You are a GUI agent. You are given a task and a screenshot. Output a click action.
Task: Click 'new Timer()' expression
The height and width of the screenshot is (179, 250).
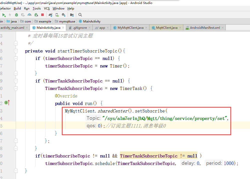[x=113, y=66]
